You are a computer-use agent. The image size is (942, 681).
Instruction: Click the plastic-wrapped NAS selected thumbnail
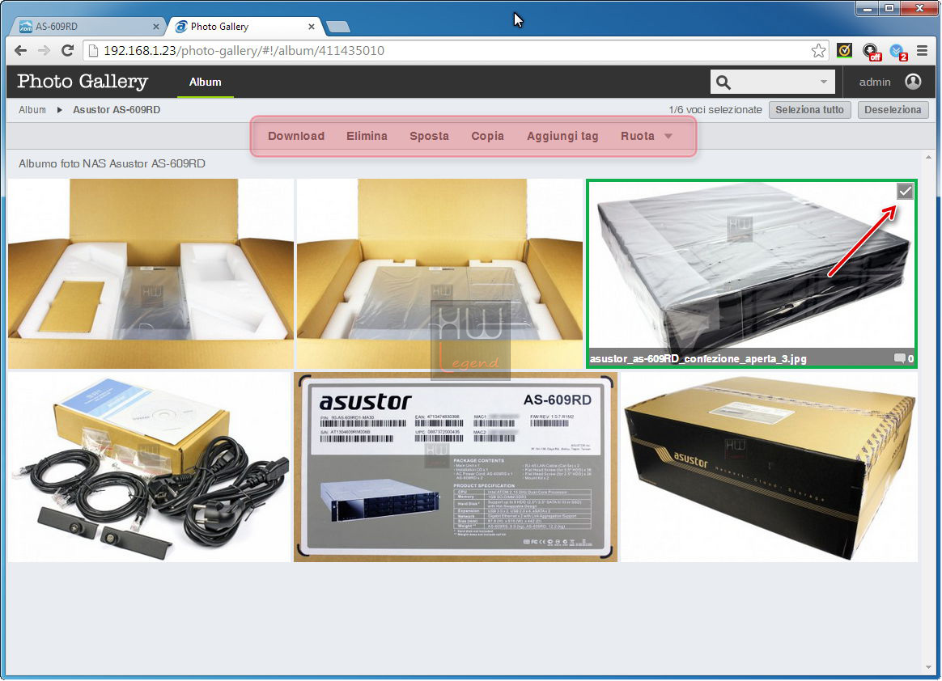[x=752, y=273]
